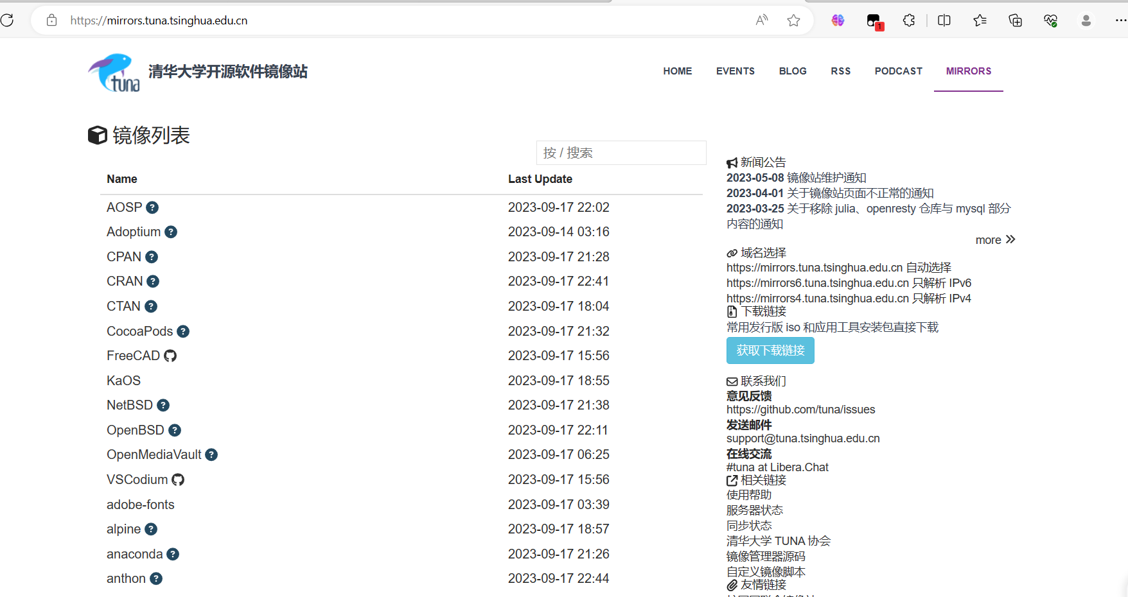
Task: Click the browser refresh icon
Action: pyautogui.click(x=7, y=21)
